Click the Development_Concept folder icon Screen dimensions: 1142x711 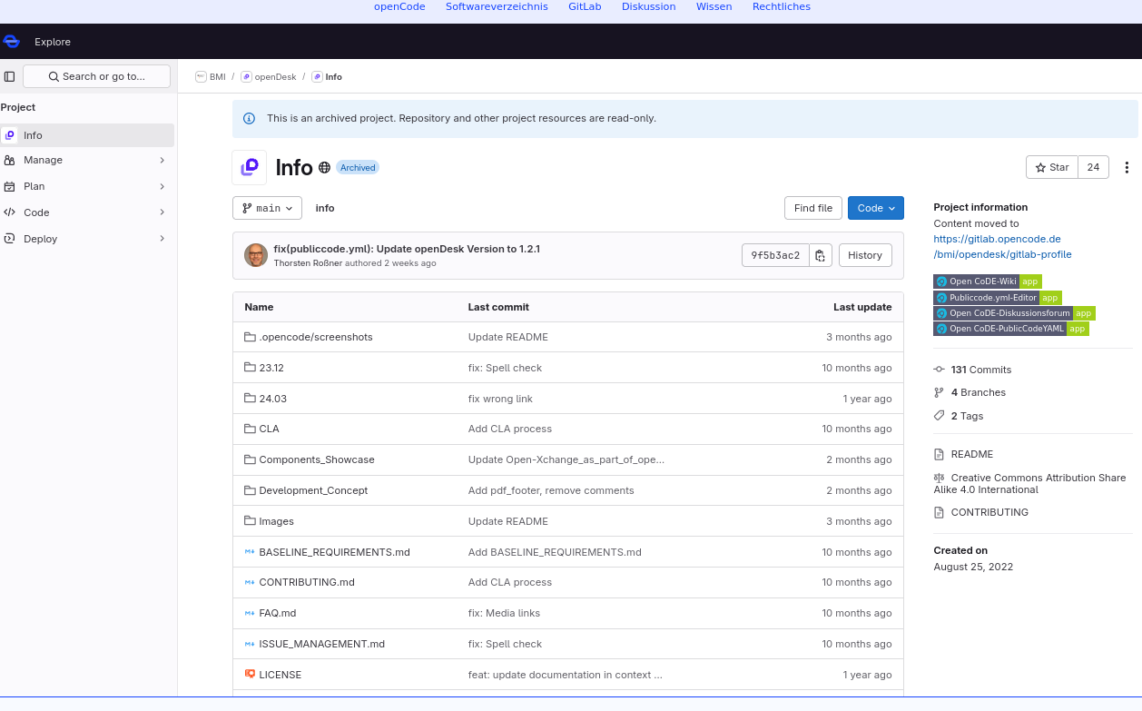coord(250,490)
